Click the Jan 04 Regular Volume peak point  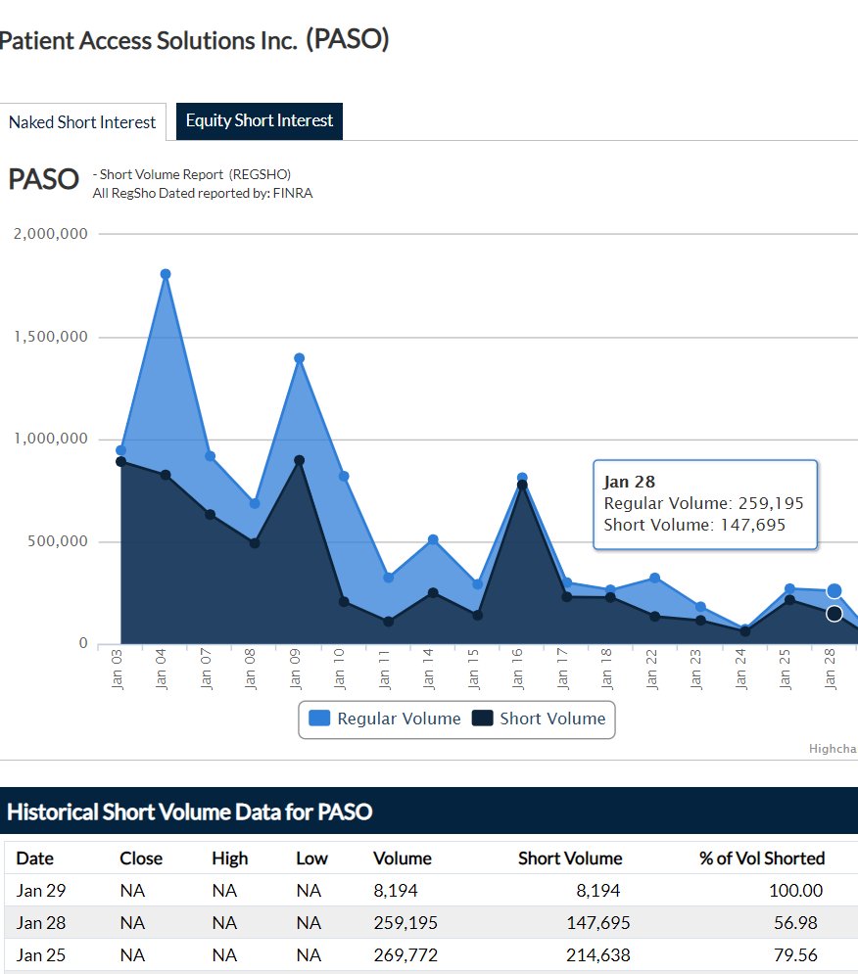pyautogui.click(x=166, y=274)
